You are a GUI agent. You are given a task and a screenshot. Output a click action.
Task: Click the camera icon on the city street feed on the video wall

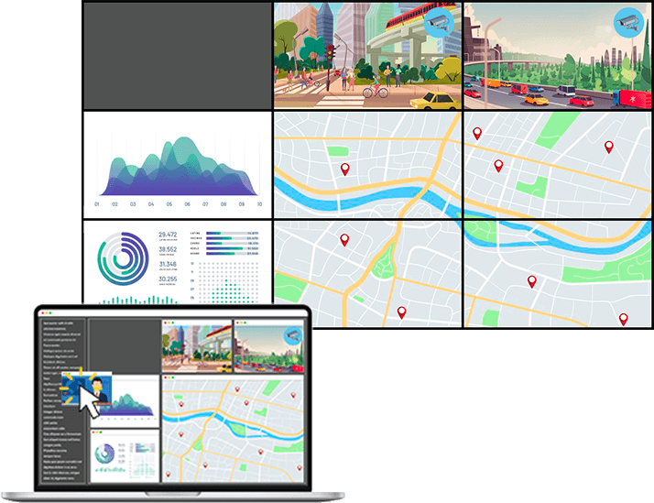439,23
